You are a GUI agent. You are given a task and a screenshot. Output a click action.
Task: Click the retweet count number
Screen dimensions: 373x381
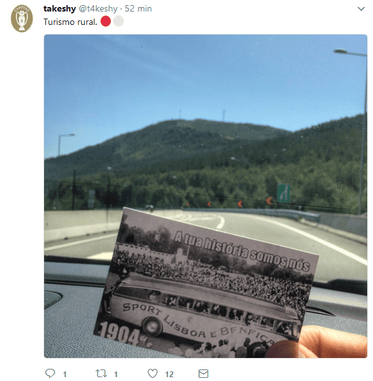tap(116, 374)
